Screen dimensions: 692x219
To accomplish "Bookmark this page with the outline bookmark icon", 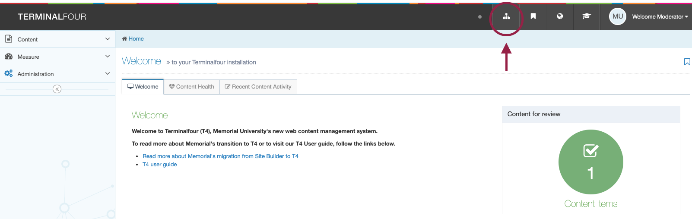I will pyautogui.click(x=687, y=62).
